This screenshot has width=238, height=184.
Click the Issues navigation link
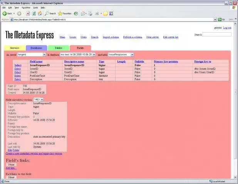point(73,37)
